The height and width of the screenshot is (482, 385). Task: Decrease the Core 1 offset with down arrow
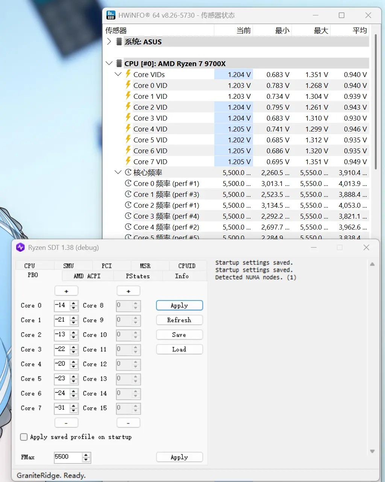[x=74, y=322]
